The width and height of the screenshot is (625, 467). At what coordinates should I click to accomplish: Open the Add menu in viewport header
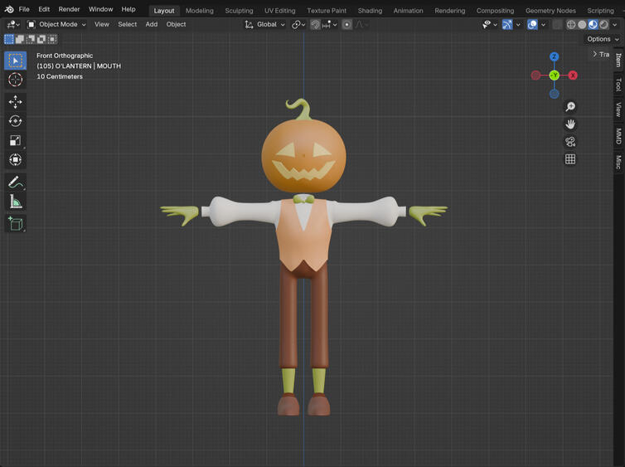pyautogui.click(x=152, y=24)
